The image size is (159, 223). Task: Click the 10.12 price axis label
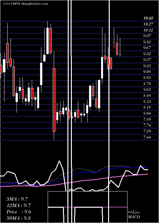pos(148,30)
